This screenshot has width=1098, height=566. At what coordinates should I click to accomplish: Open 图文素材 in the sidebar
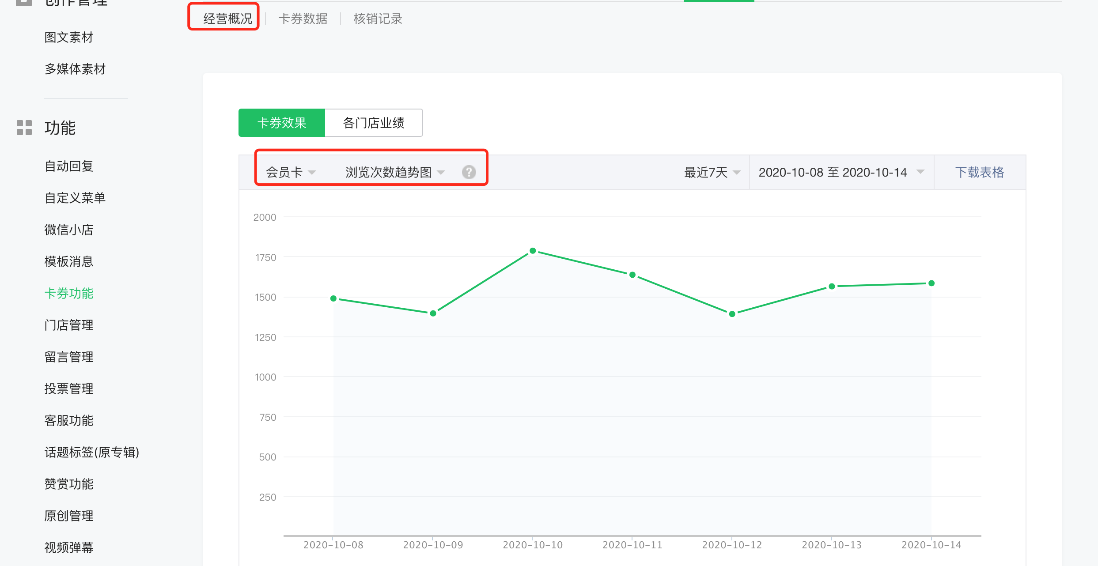tap(69, 38)
